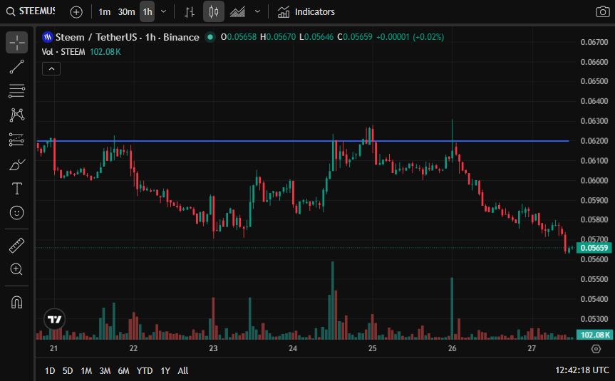Viewport: 615px width, 381px height.
Task: Set the date range to All
Action: pos(183,370)
